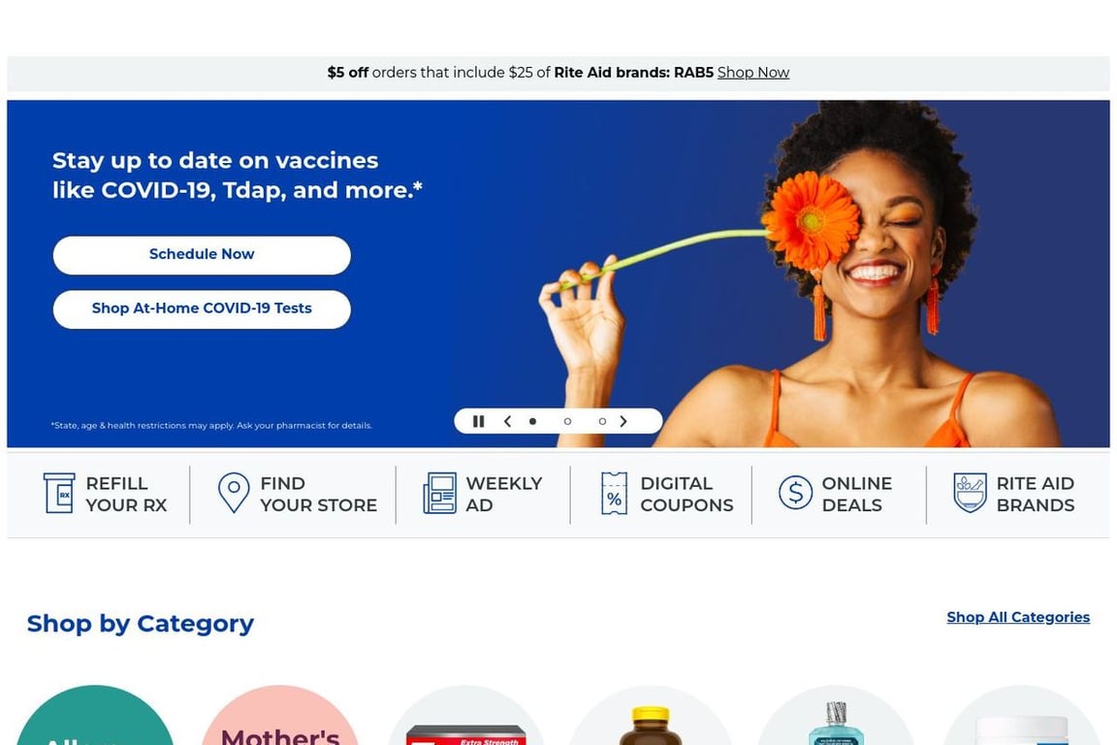This screenshot has height=745, width=1117.
Task: Select the vitamin bottle category circle
Action: tap(651, 716)
